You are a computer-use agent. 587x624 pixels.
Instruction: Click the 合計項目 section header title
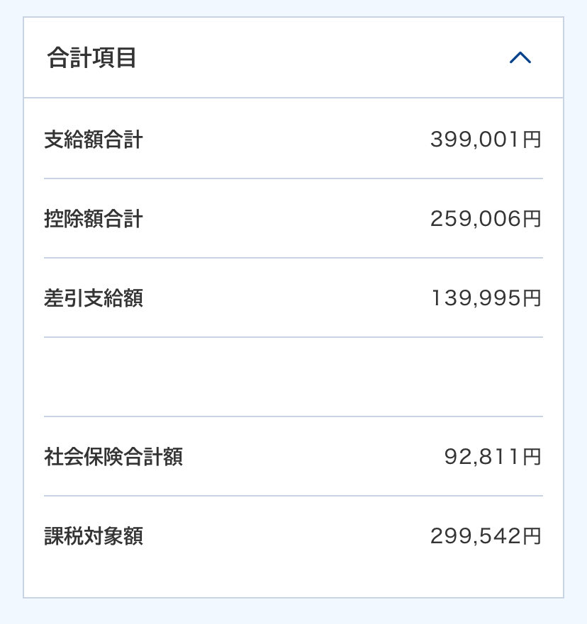pos(91,57)
